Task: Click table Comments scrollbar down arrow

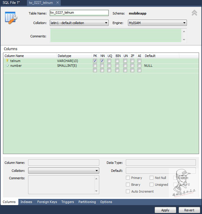Action: point(184,39)
